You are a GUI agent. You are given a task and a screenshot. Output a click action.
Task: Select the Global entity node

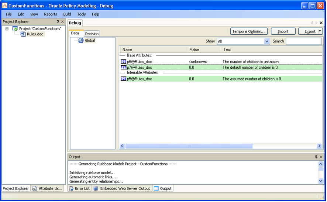[90, 41]
